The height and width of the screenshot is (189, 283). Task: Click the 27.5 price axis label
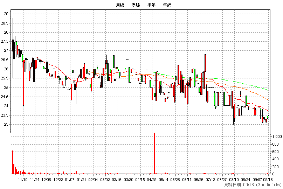pyautogui.click(x=5, y=42)
